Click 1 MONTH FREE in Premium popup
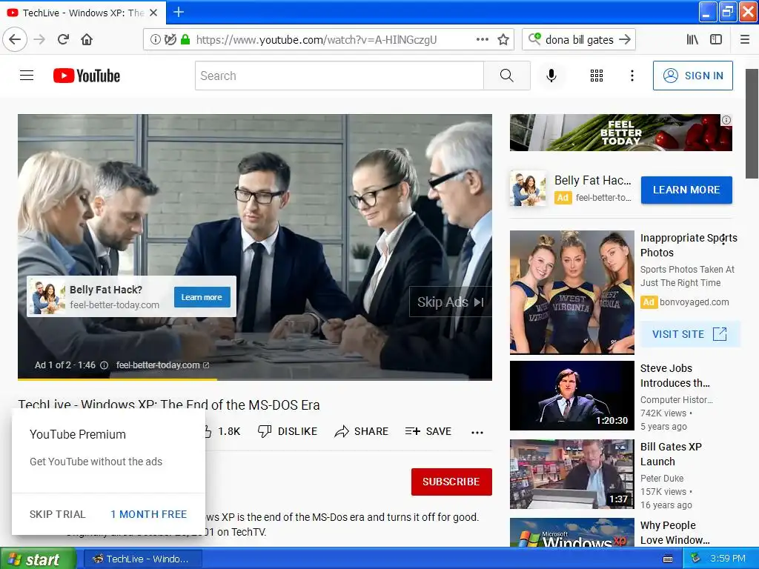Screen dimensions: 759x569 148,514
